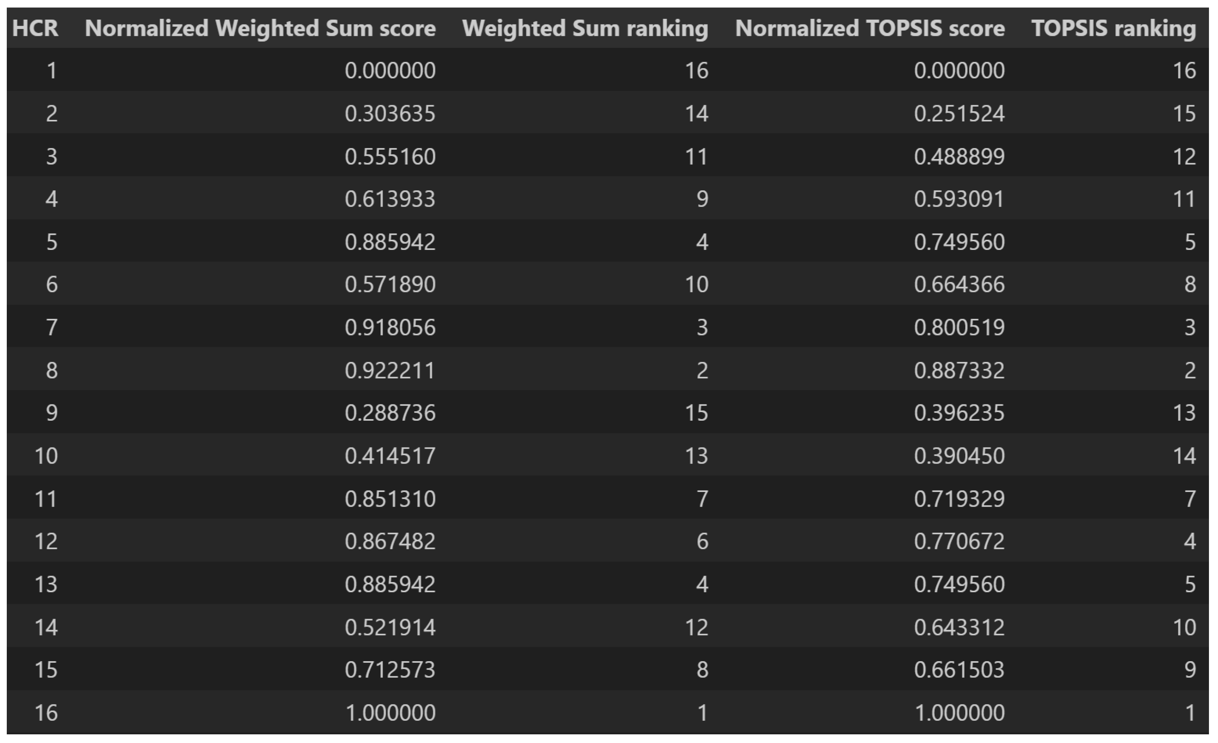Click the TOPSIS score 0.719329 cell

pyautogui.click(x=959, y=499)
